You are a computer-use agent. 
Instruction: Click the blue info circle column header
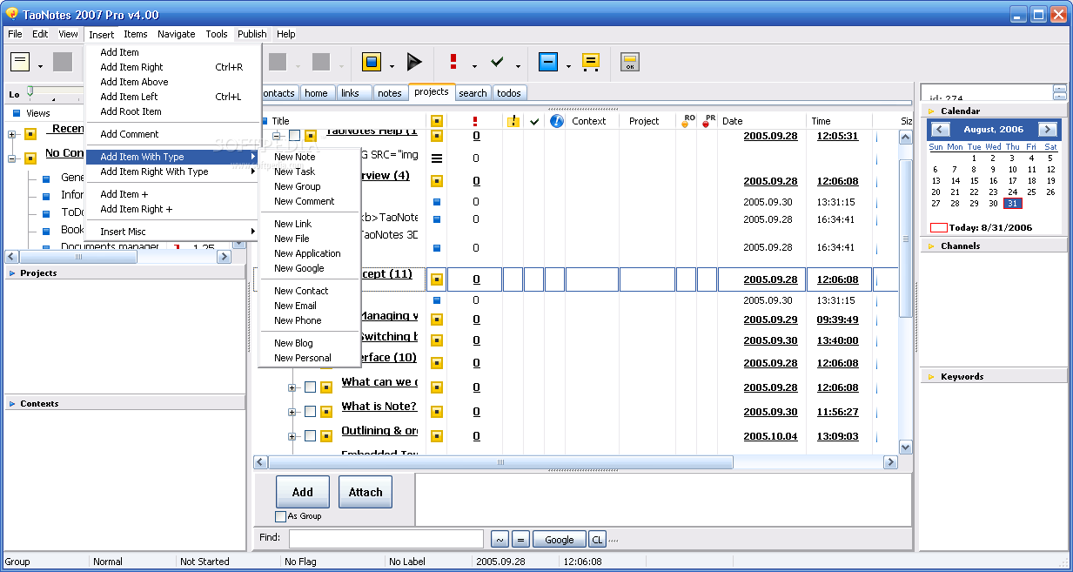click(556, 121)
